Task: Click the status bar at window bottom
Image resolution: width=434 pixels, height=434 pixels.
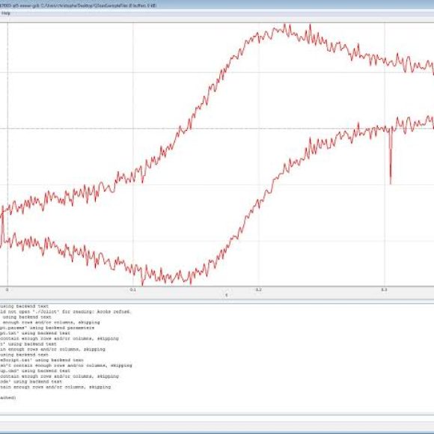Action: [x=217, y=427]
